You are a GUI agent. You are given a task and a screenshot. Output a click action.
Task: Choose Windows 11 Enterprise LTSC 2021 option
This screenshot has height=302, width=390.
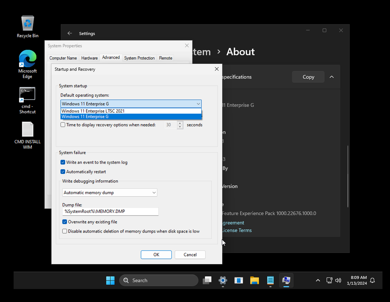[x=131, y=111]
